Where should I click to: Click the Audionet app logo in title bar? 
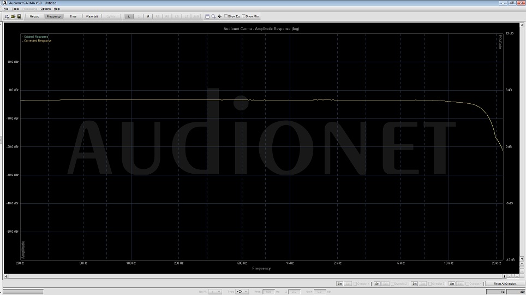tap(5, 3)
